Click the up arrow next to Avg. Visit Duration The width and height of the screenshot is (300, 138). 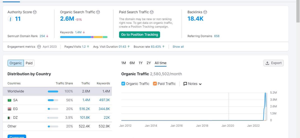[128, 47]
